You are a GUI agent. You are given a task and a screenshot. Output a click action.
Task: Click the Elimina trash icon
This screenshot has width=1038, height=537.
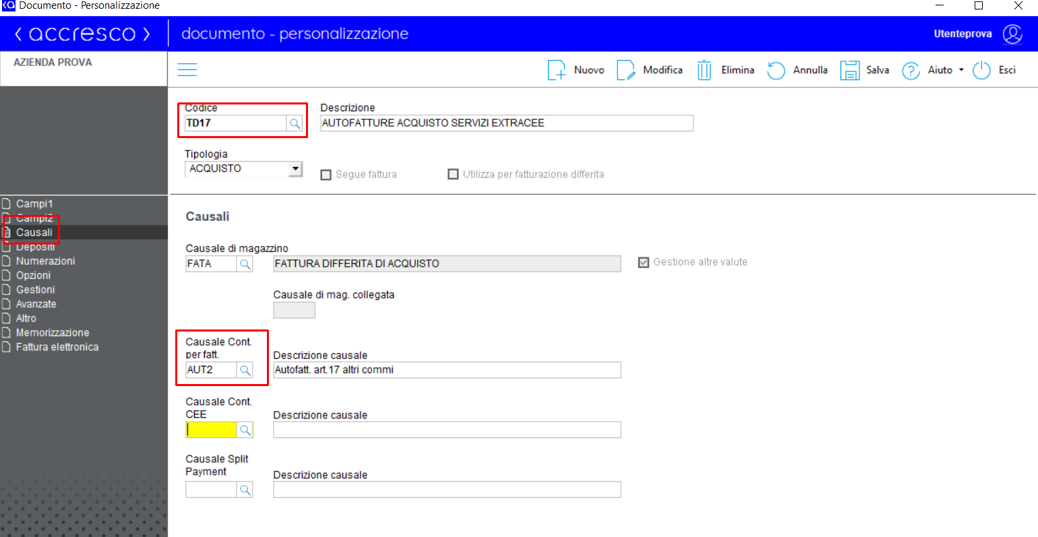704,70
